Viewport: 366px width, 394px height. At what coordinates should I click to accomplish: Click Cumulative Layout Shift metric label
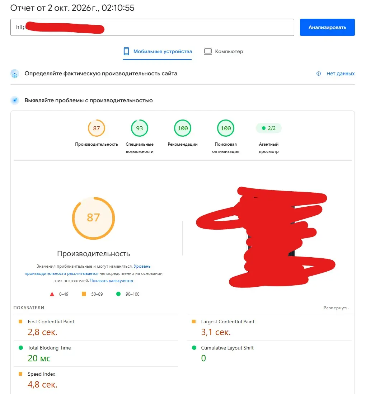point(227,348)
